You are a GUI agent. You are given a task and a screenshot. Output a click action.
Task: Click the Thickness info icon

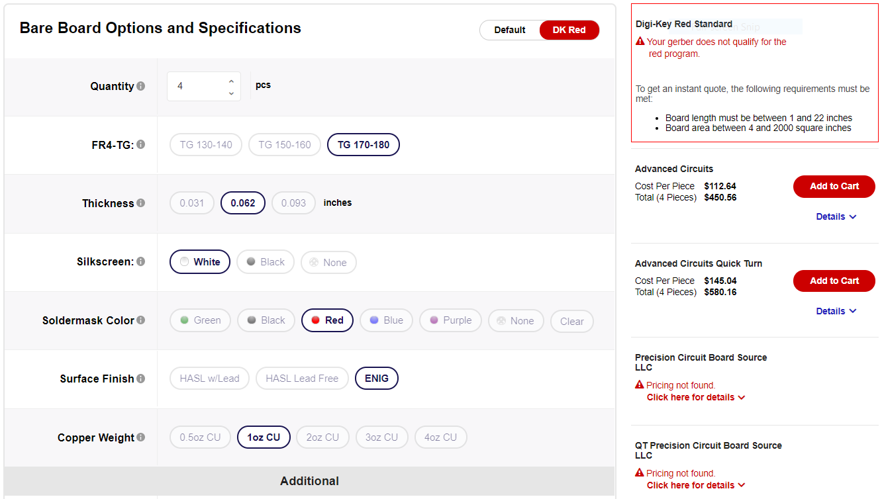[x=140, y=203]
